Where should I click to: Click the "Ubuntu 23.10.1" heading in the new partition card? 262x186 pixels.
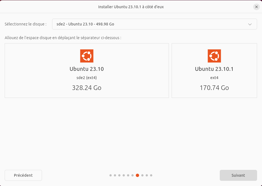pyautogui.click(x=214, y=69)
